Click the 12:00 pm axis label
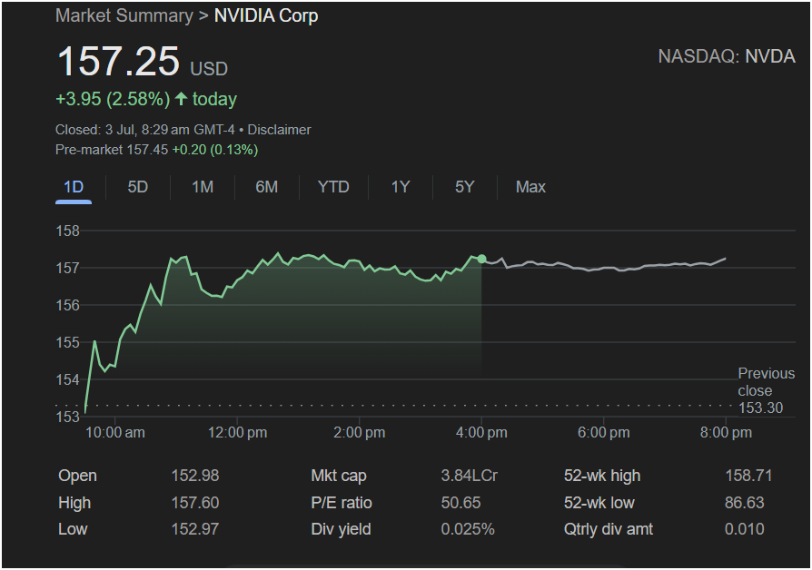This screenshot has width=812, height=570. click(x=237, y=432)
